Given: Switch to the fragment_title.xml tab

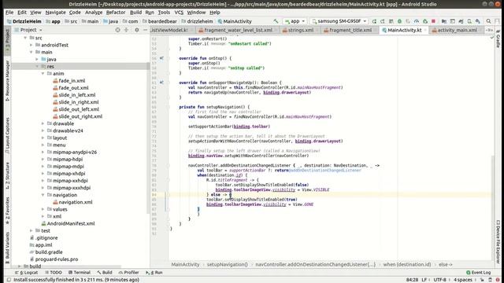Looking at the screenshot, I should (x=350, y=30).
